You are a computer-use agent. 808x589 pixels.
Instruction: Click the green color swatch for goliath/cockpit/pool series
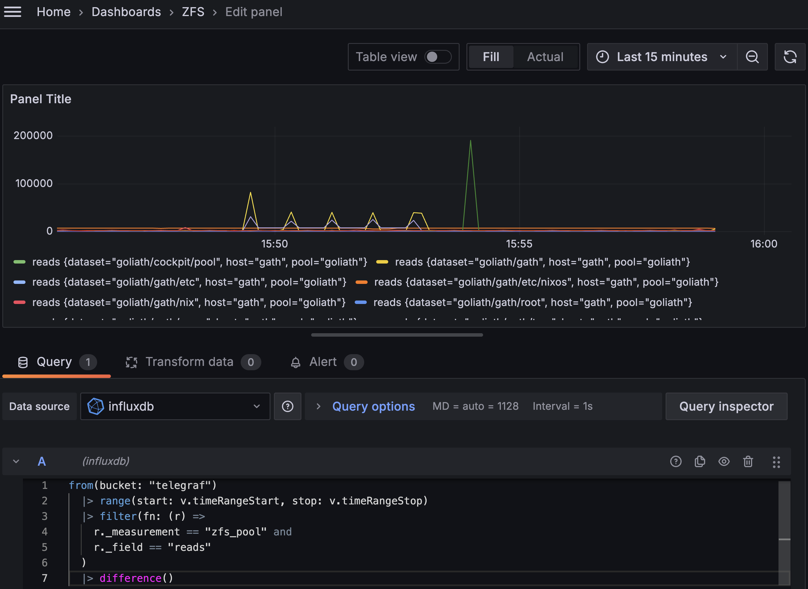pos(19,262)
